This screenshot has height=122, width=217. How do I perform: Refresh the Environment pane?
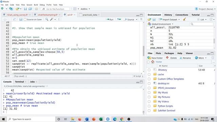pyautogui.click(x=211, y=19)
